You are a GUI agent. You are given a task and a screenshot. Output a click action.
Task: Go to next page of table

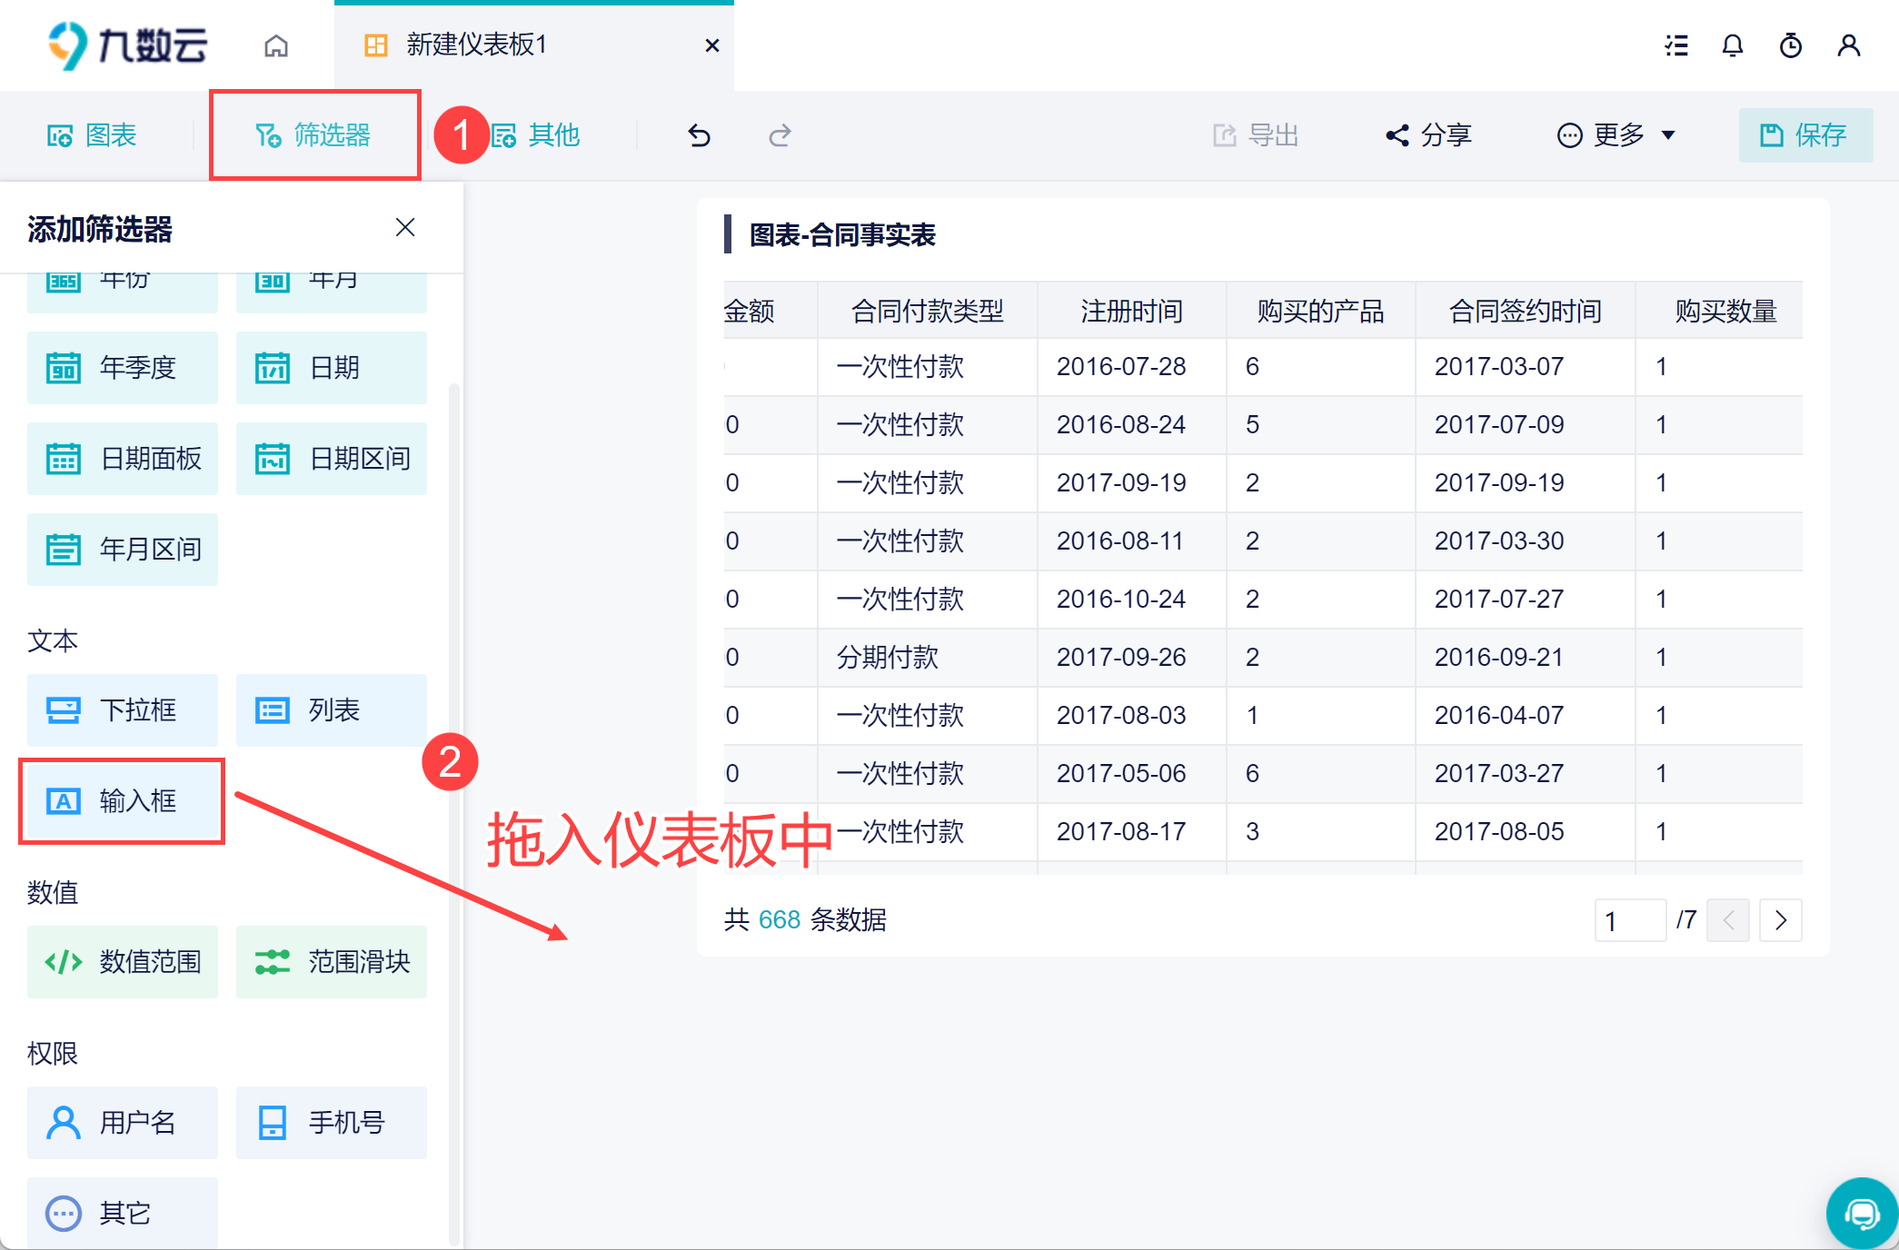(x=1781, y=920)
